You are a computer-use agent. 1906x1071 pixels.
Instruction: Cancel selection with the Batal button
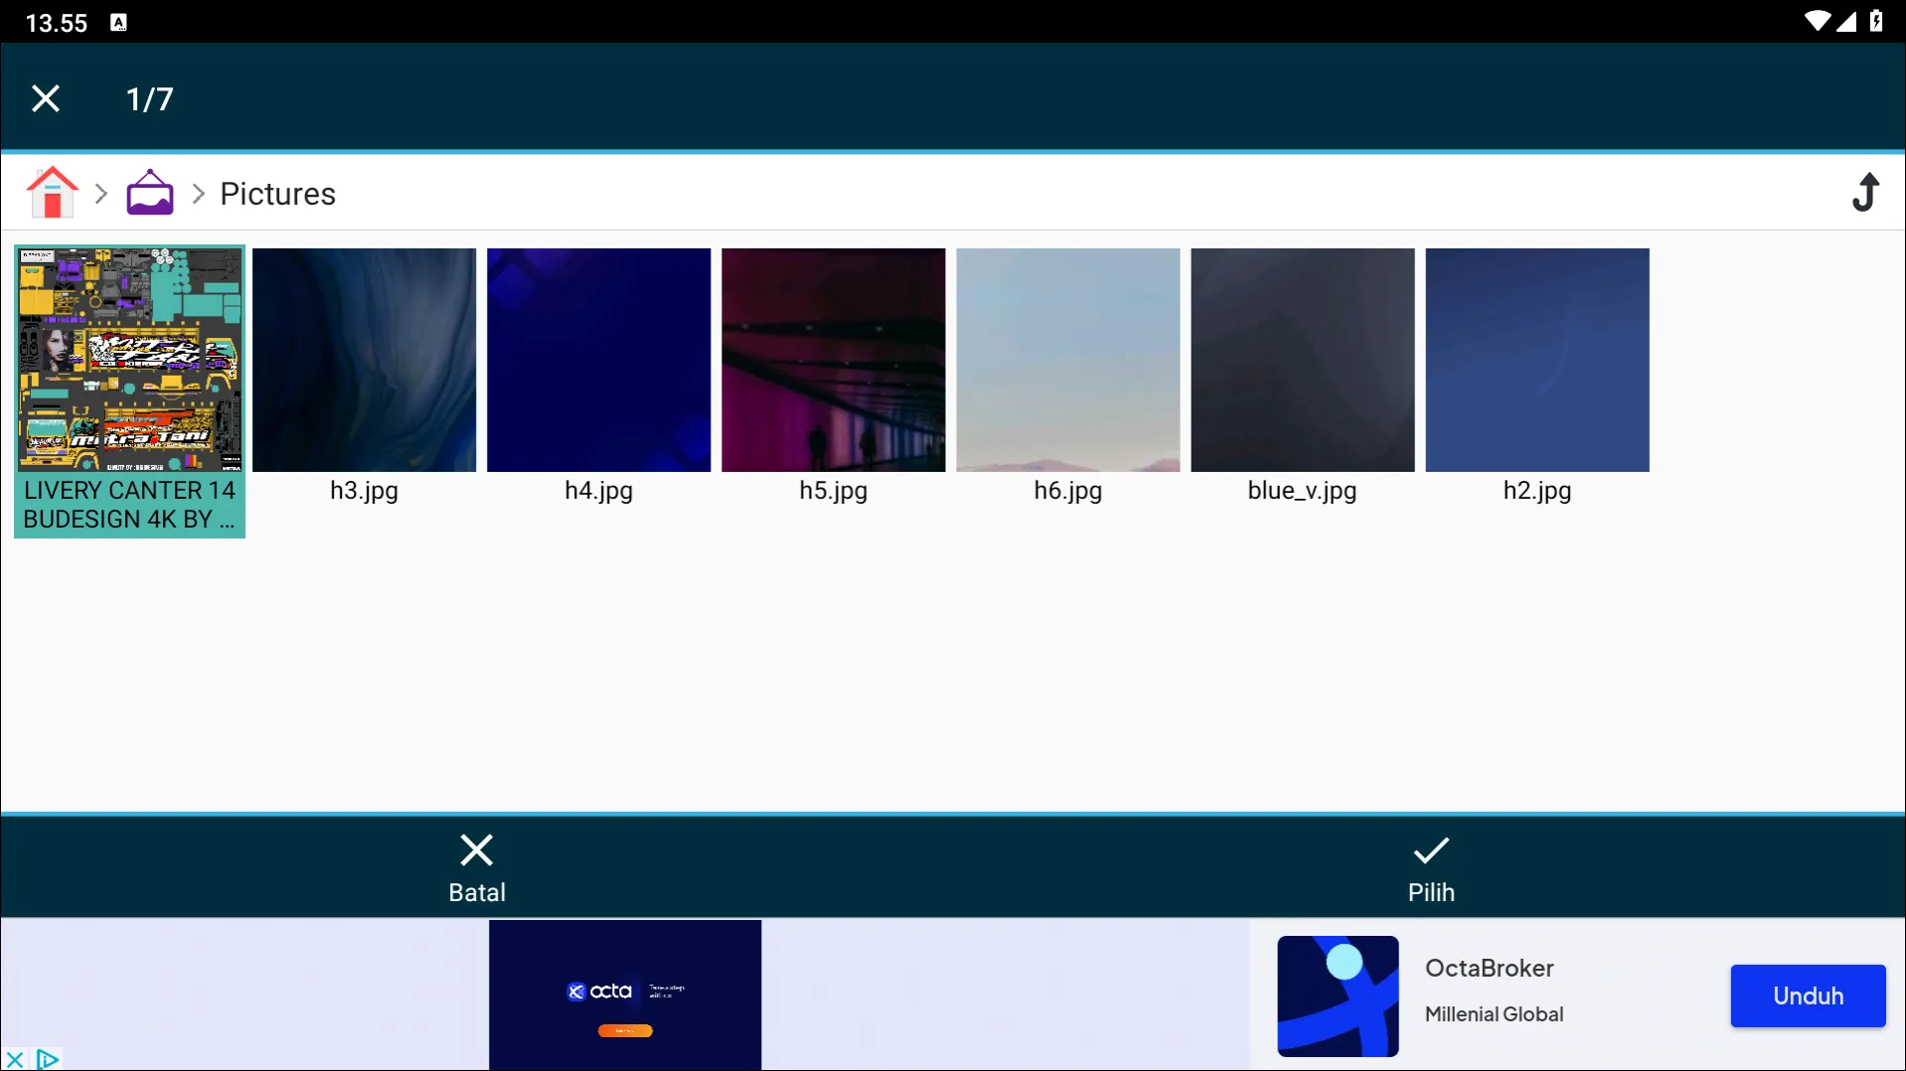pos(477,867)
